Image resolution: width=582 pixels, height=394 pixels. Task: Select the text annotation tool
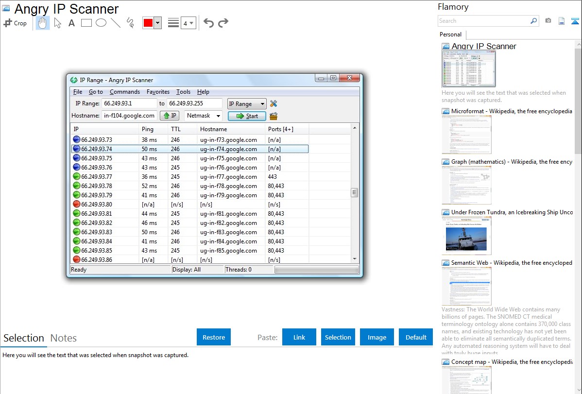tap(71, 23)
